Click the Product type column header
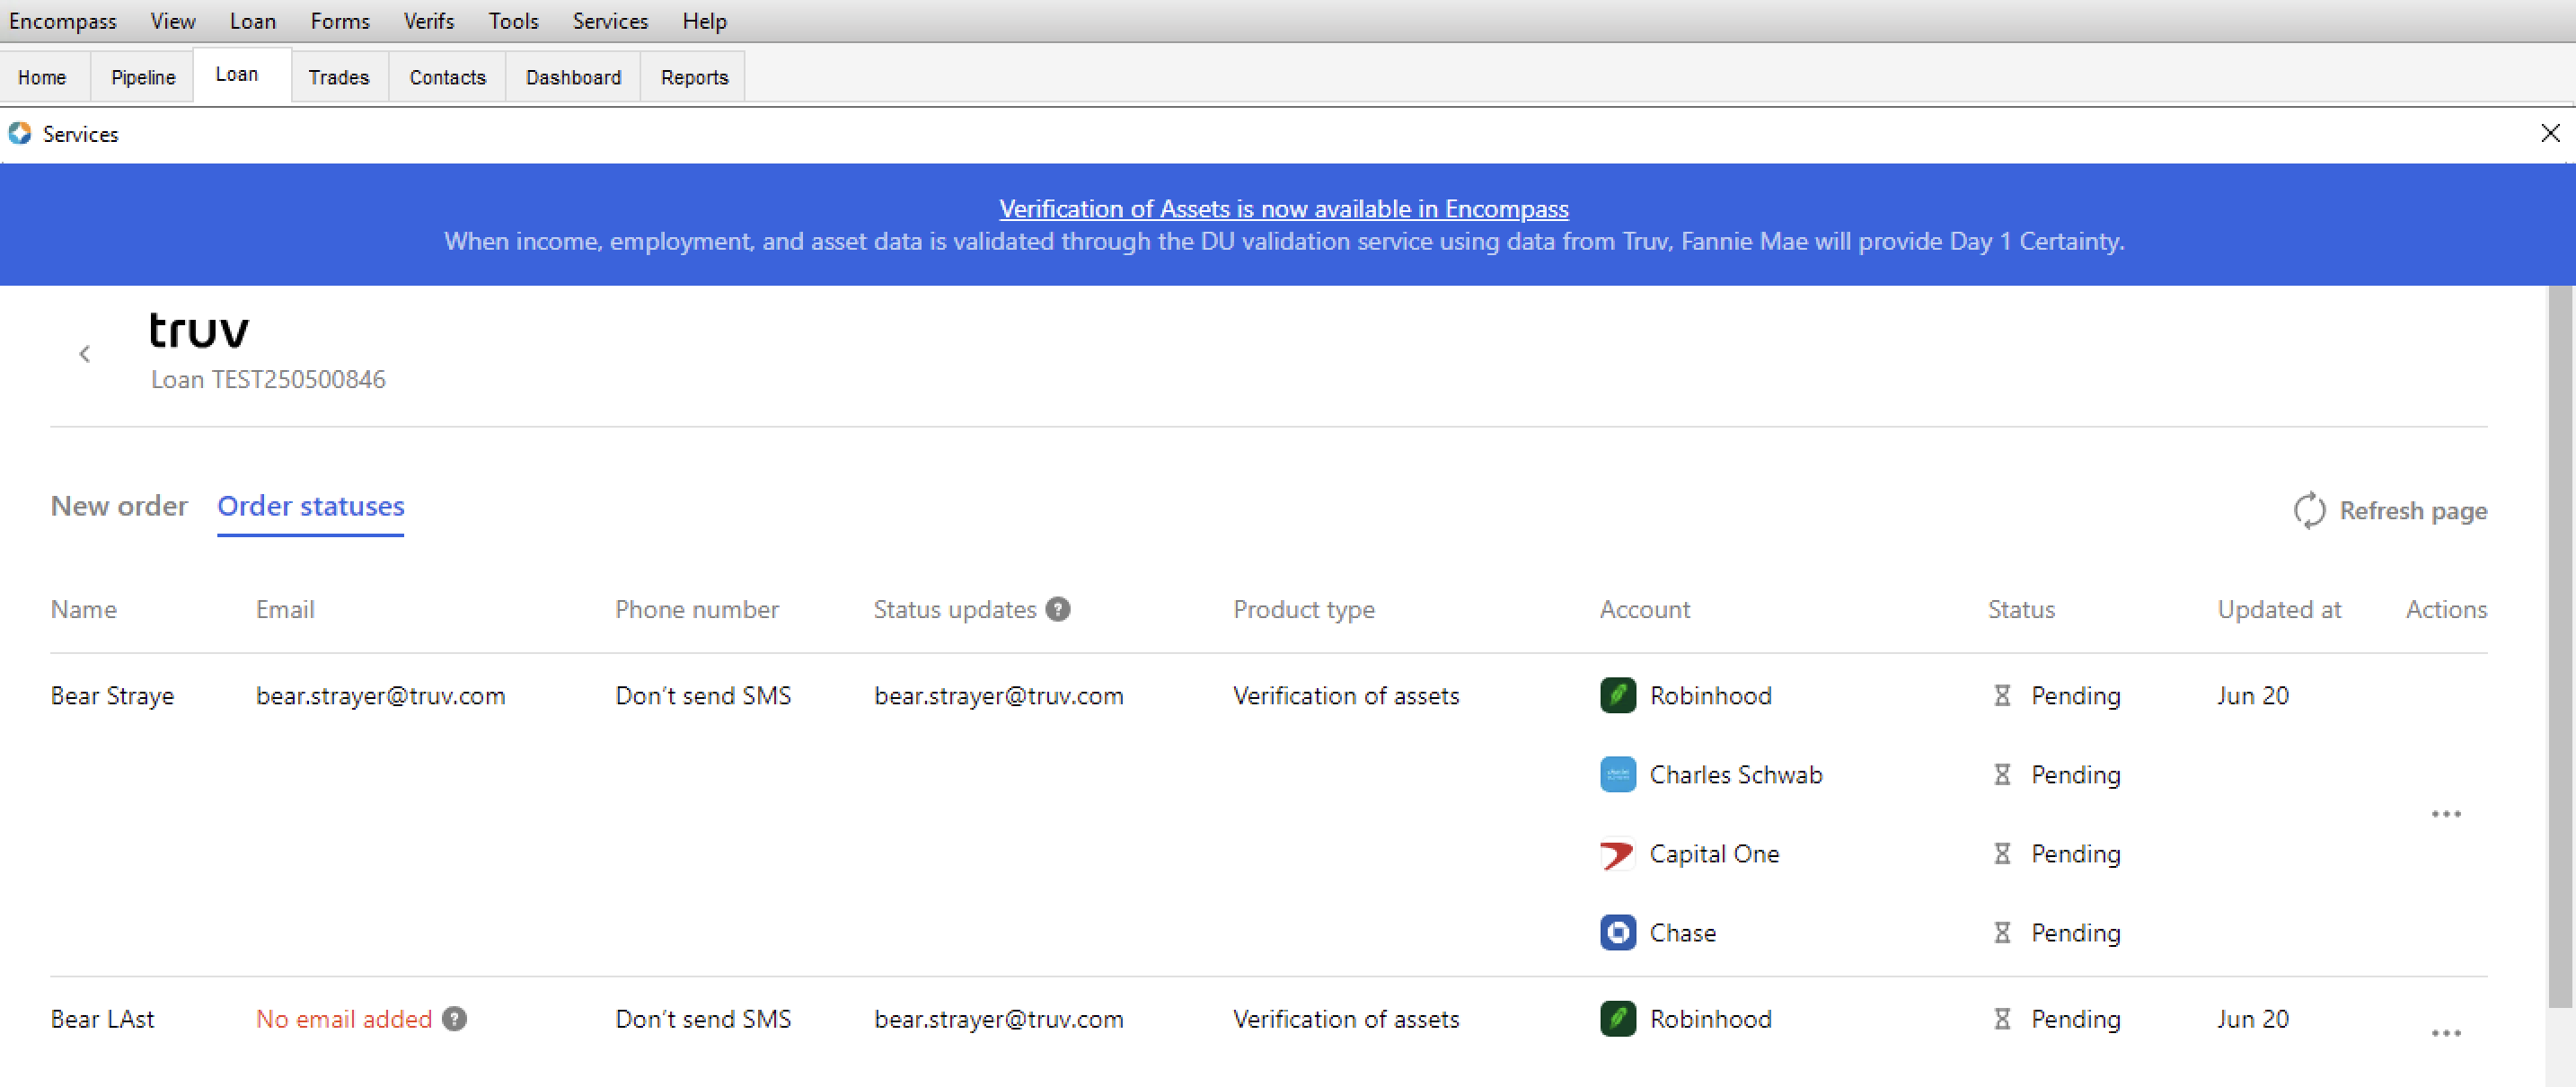 (x=1303, y=609)
